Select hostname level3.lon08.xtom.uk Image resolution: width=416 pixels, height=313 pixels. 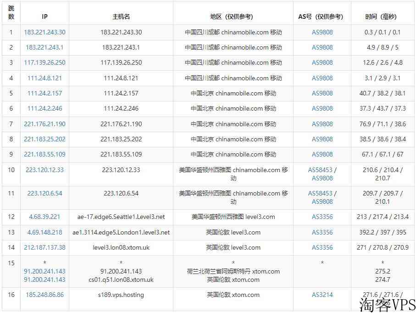(121, 247)
